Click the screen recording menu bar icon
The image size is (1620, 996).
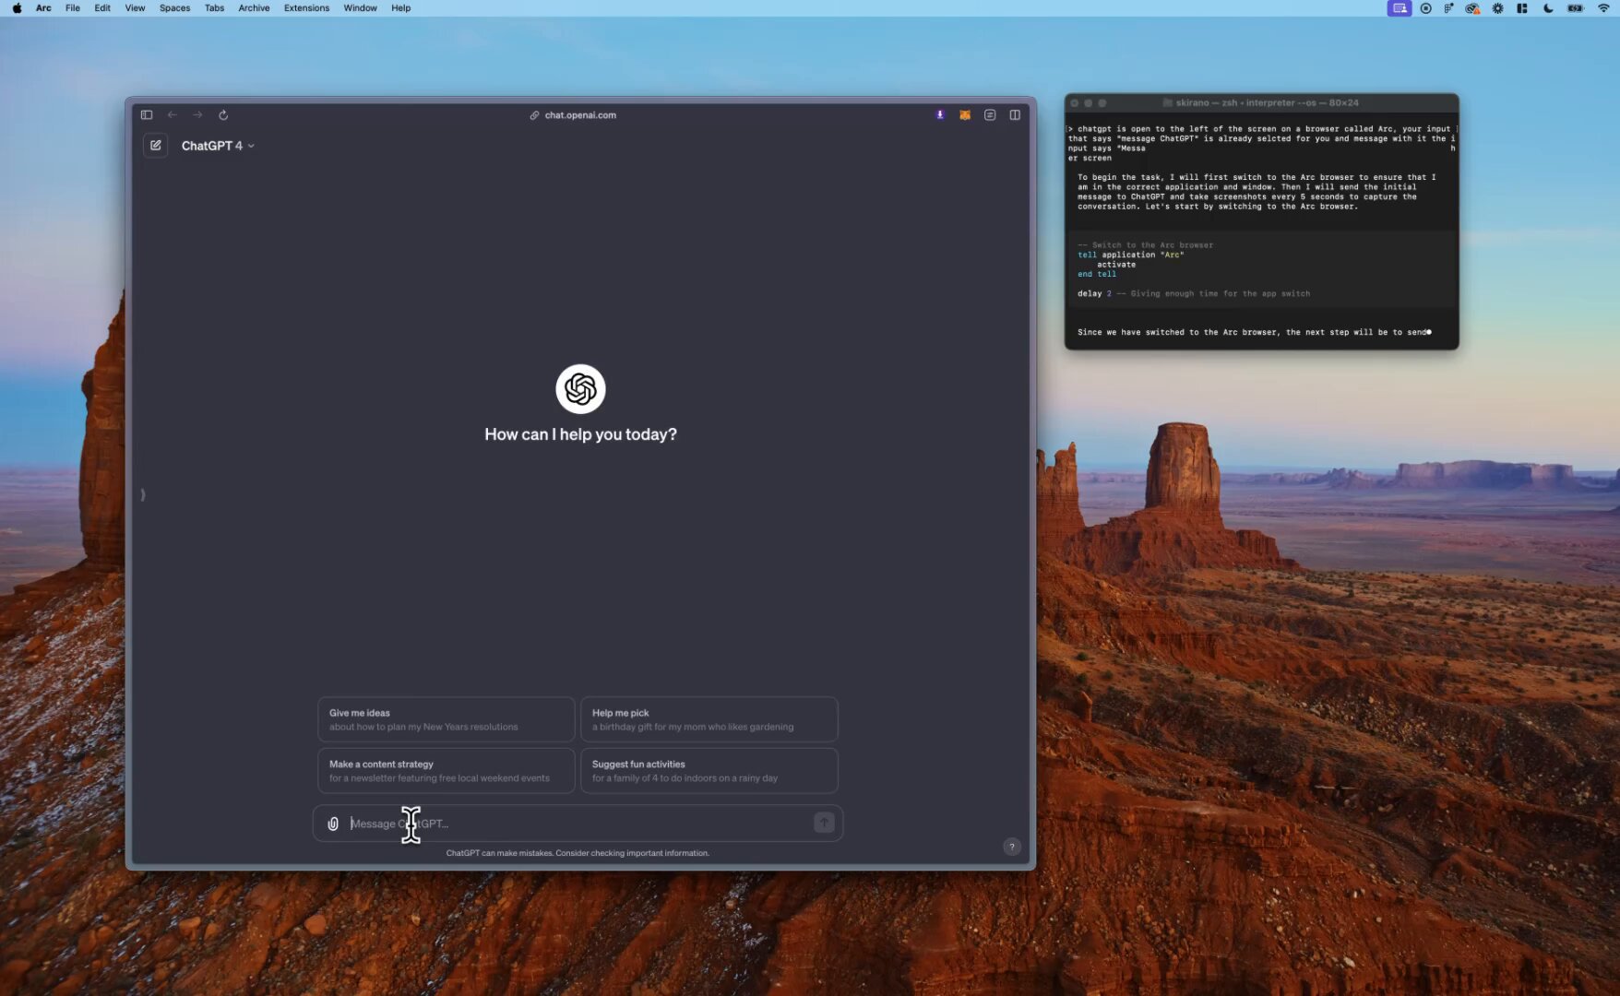(x=1425, y=8)
